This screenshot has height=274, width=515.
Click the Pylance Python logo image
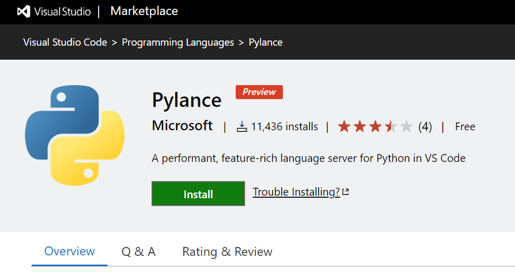tap(75, 135)
